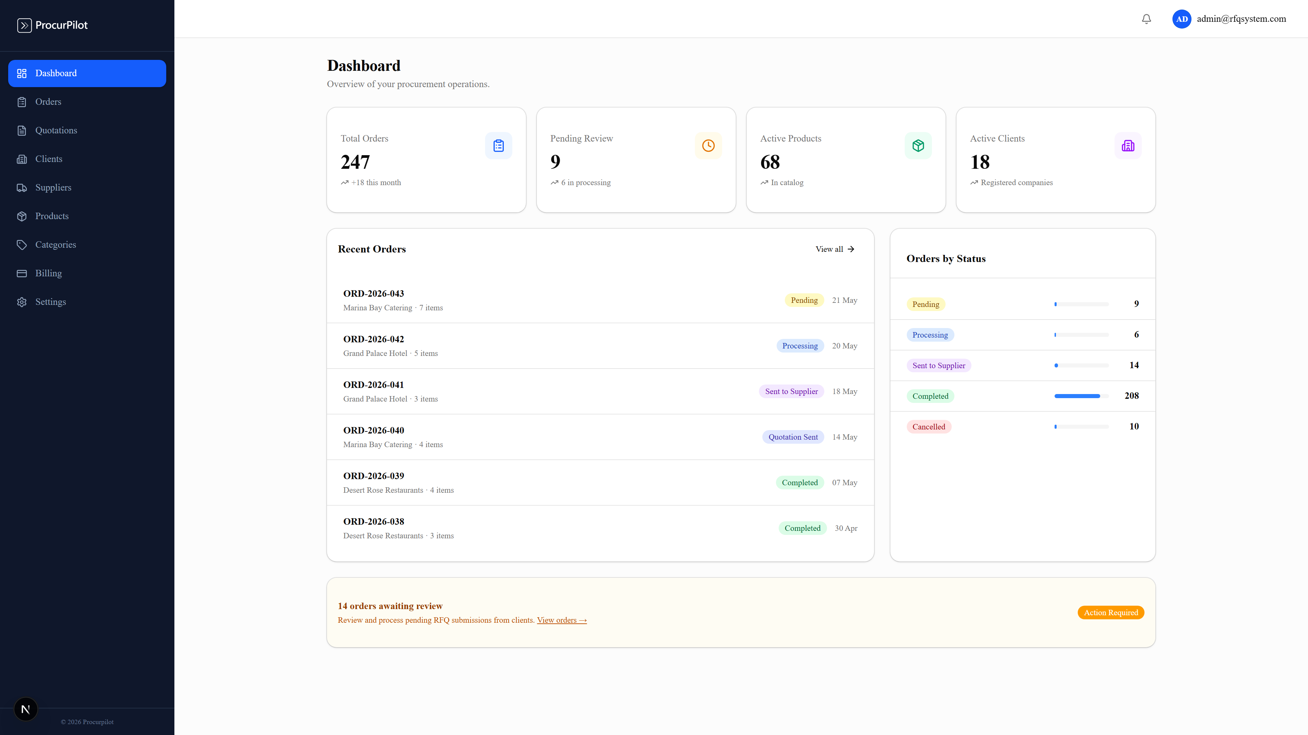1308x735 pixels.
Task: Click the Cancelled status progress bar
Action: tap(1081, 427)
